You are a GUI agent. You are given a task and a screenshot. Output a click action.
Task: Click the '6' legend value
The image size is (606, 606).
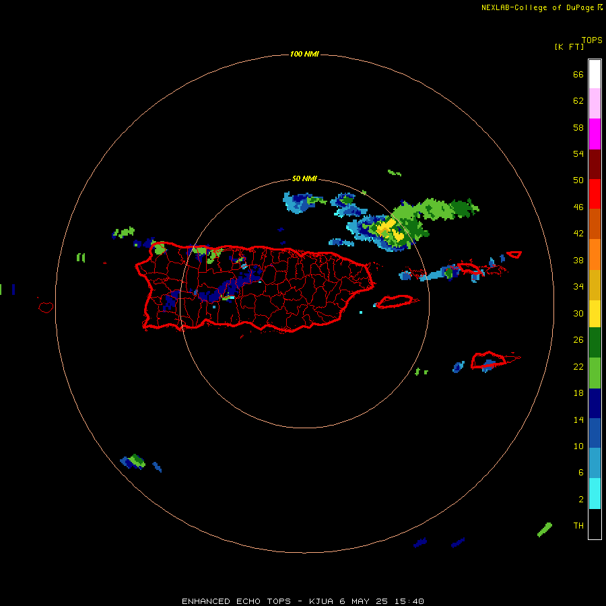point(580,472)
